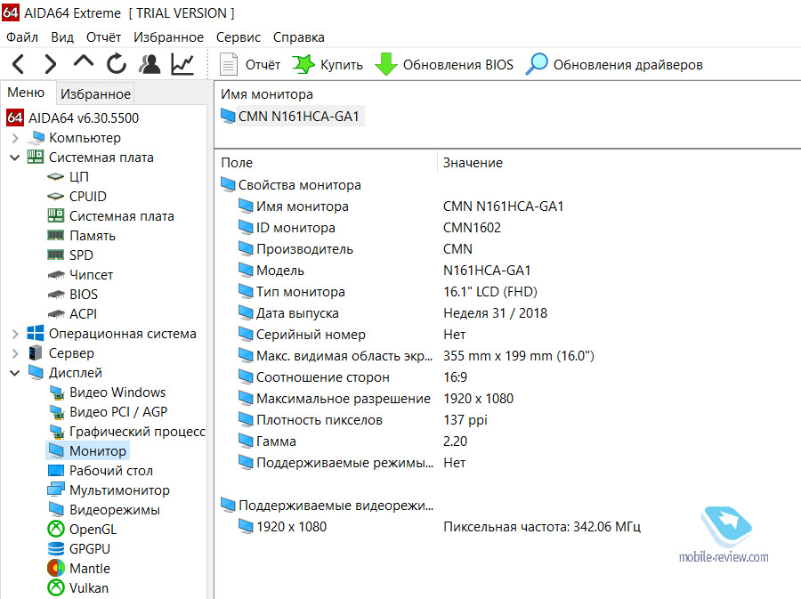The height and width of the screenshot is (599, 801).
Task: Click Обновления BIOS in the toolbar
Action: tap(444, 65)
